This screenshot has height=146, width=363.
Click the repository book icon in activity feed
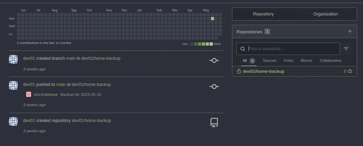pos(214,123)
